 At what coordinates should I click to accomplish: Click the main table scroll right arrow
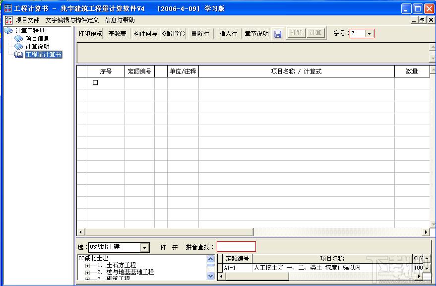[x=426, y=232]
